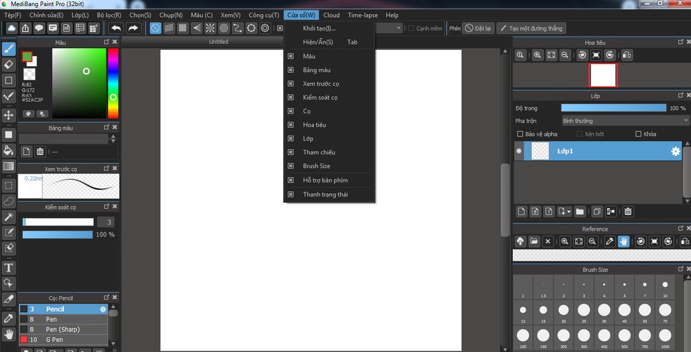Select Pen brush in brush list

63,319
